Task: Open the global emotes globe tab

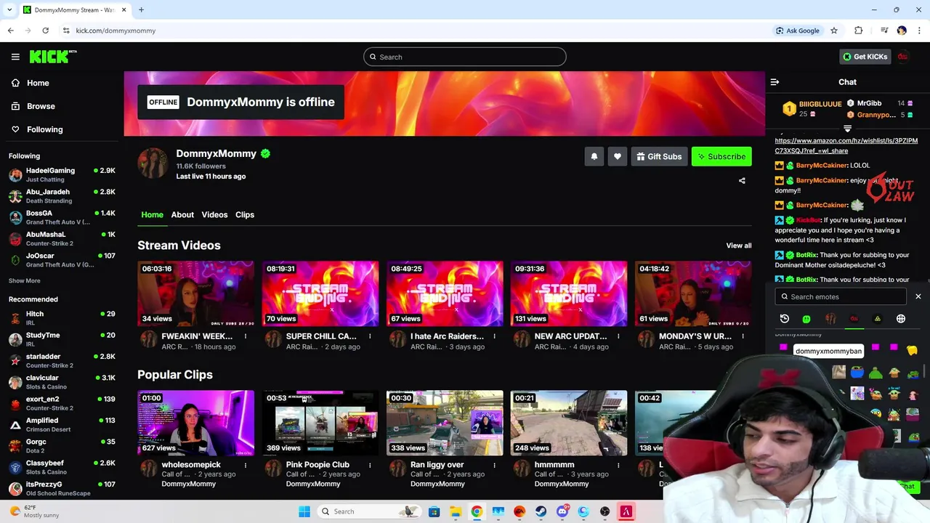Action: (901, 319)
